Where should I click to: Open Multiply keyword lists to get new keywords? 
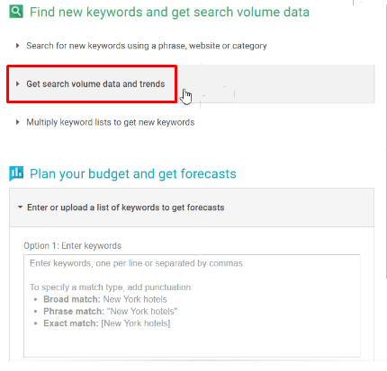coord(111,122)
